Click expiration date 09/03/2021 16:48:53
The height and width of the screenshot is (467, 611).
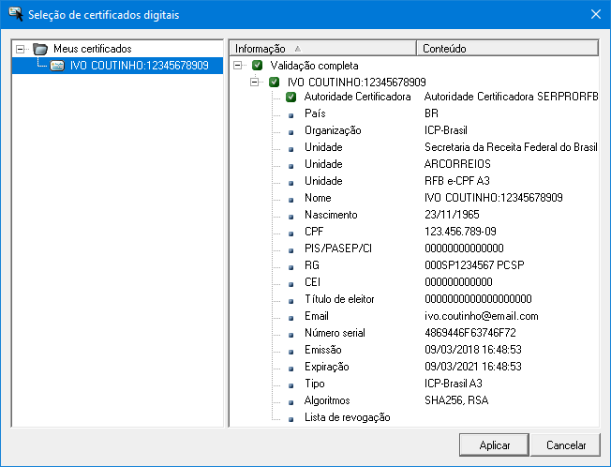[473, 367]
